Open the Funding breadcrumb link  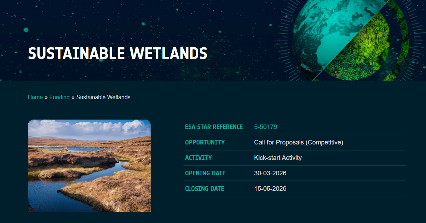point(59,97)
